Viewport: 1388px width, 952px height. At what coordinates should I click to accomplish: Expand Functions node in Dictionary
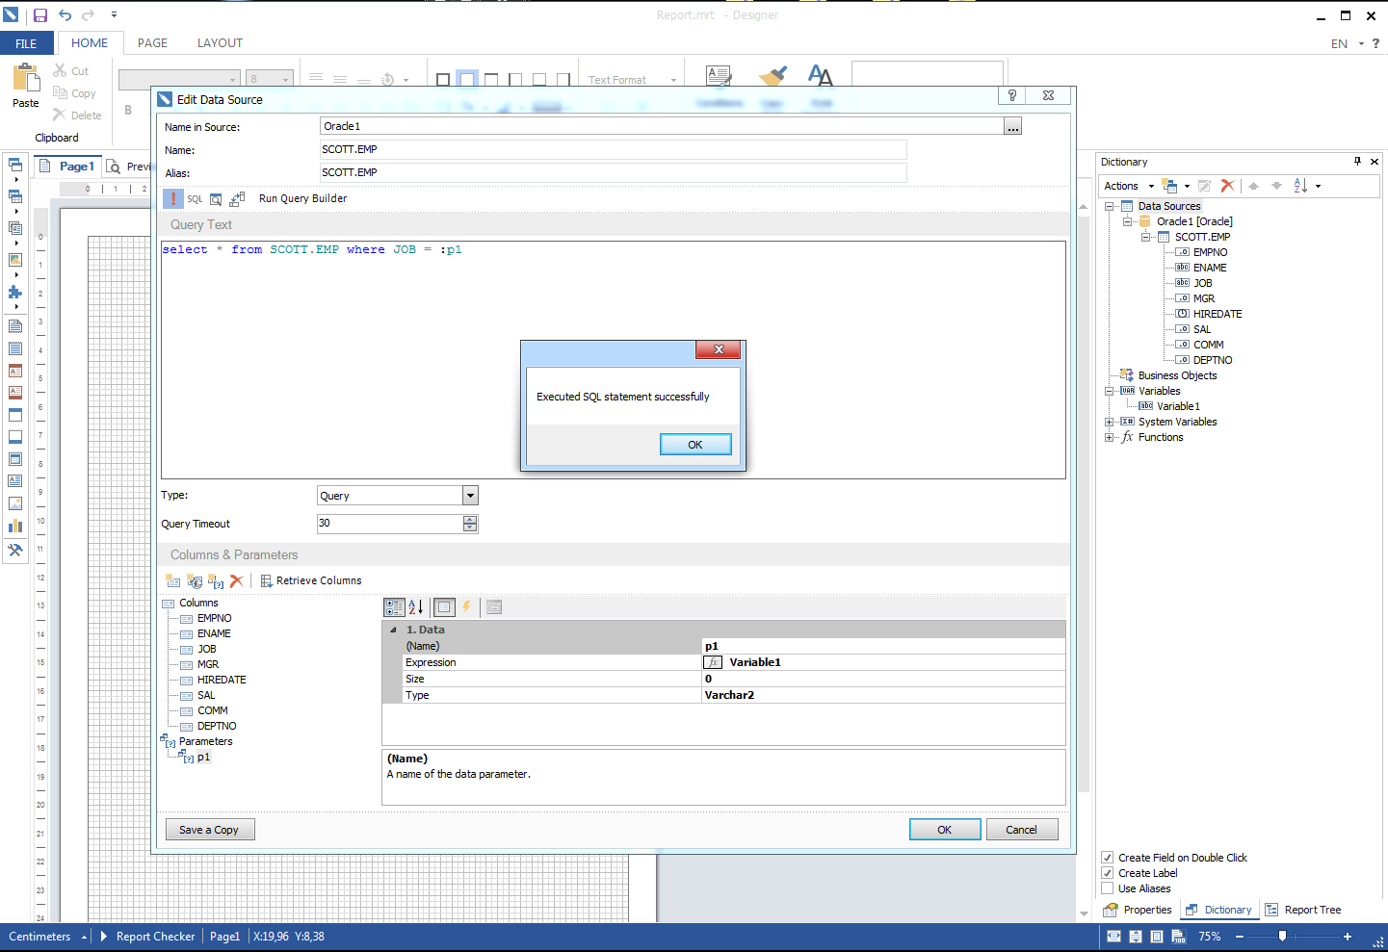(x=1109, y=437)
